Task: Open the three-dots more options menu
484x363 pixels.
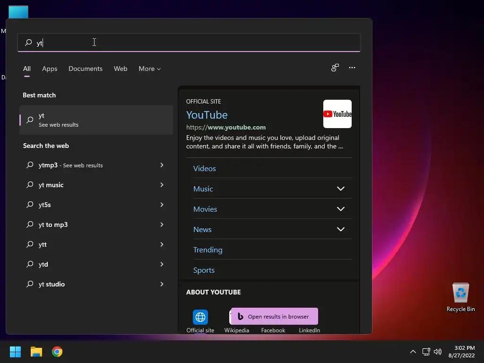Action: point(352,68)
